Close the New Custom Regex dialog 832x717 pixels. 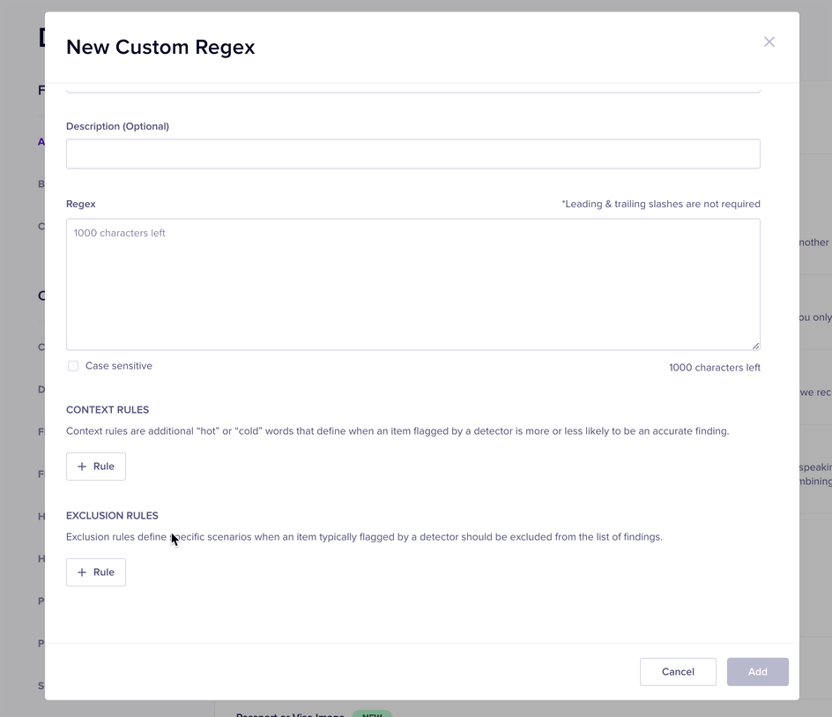point(769,42)
